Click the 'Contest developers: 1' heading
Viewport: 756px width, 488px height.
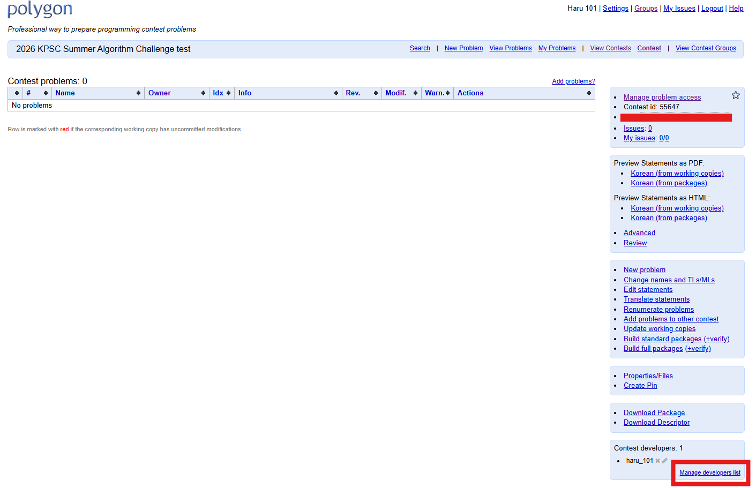click(648, 448)
